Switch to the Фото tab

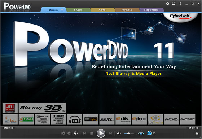(102, 10)
